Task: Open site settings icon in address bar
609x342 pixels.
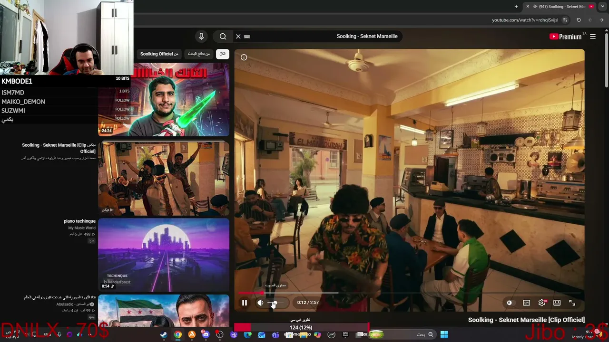Action: [565, 20]
